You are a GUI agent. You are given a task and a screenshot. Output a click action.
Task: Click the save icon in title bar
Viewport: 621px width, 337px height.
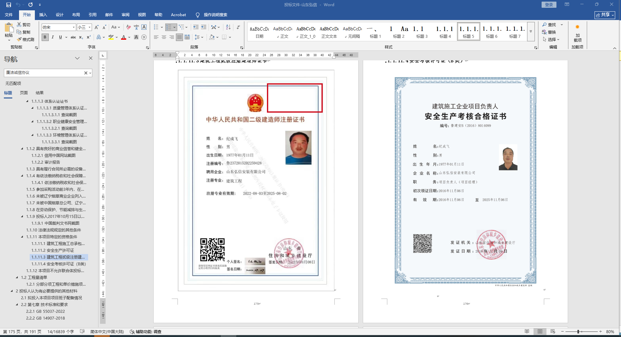[9, 5]
